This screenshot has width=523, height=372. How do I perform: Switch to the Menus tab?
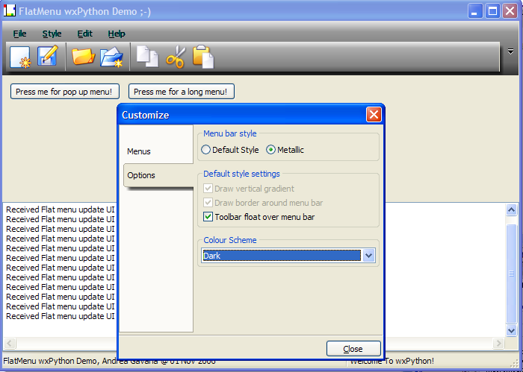pos(139,151)
